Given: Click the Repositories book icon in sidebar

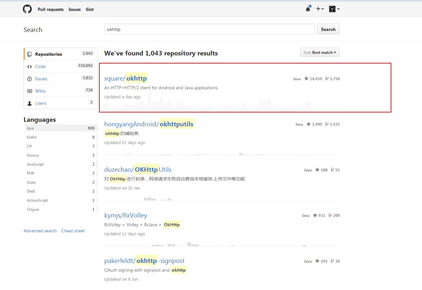Looking at the screenshot, I should [x=30, y=54].
